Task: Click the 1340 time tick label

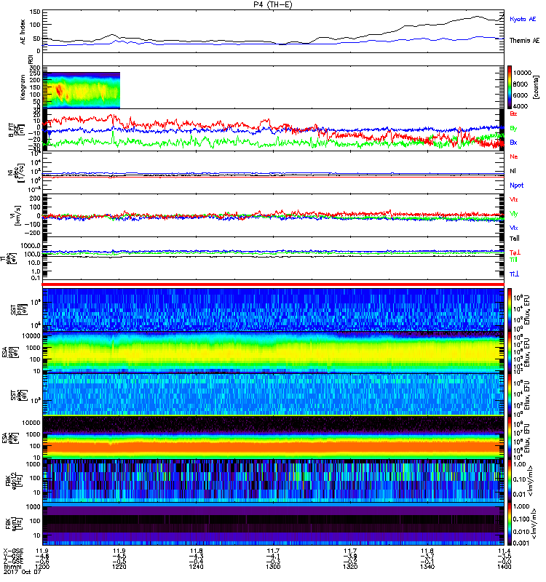Action: [x=427, y=567]
